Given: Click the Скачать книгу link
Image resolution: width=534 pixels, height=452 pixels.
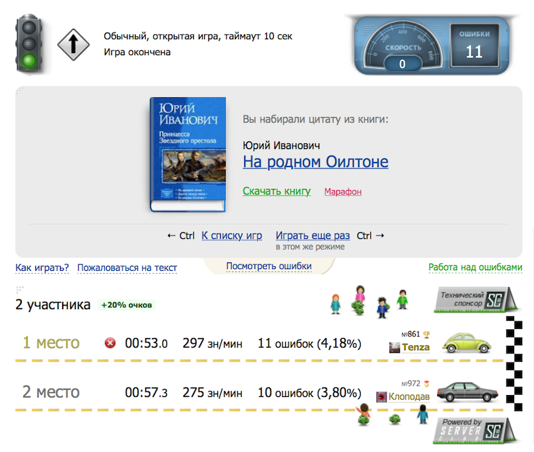Looking at the screenshot, I should [x=276, y=191].
